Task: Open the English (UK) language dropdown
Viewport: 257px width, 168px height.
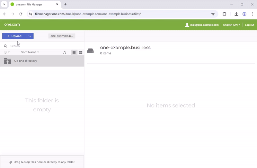Action: click(232, 25)
